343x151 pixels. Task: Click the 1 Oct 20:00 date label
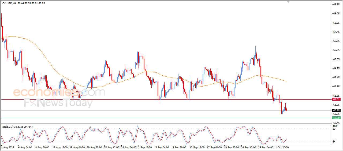pos(282,147)
